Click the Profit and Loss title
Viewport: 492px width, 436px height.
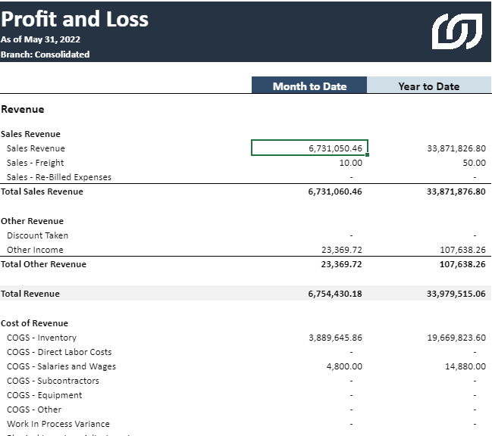tap(75, 19)
